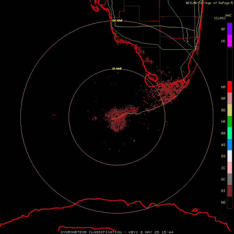Viewport: 234px width, 234px height.
Task: Select the GC gray legend swatch
Action: 230,179
